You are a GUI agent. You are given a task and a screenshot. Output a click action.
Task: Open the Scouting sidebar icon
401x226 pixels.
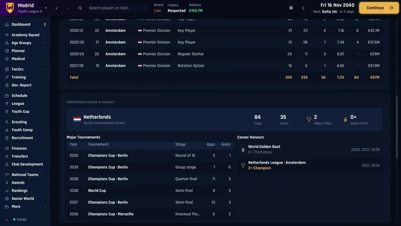pyautogui.click(x=7, y=122)
